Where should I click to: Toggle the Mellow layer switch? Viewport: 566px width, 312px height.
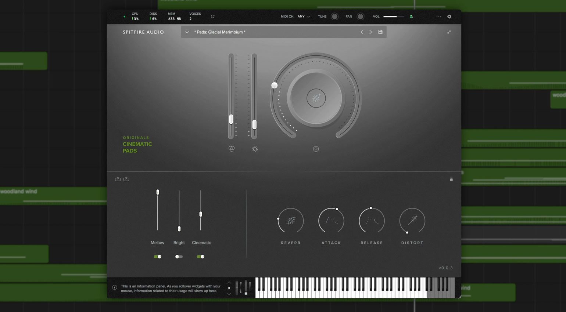[x=158, y=257]
